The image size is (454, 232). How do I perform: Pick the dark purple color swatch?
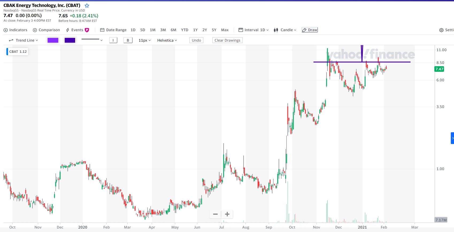(x=70, y=40)
